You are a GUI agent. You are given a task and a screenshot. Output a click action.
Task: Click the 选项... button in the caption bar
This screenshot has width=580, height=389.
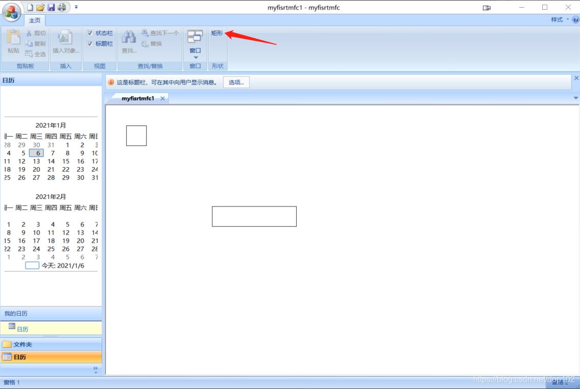(x=236, y=83)
